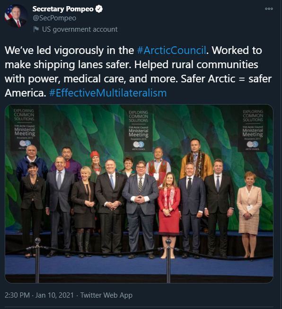Click the left stanchion post in photo
This screenshot has height=309, width=282.
37,260
